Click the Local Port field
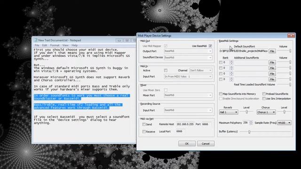301x169 pixels. coord(181,131)
